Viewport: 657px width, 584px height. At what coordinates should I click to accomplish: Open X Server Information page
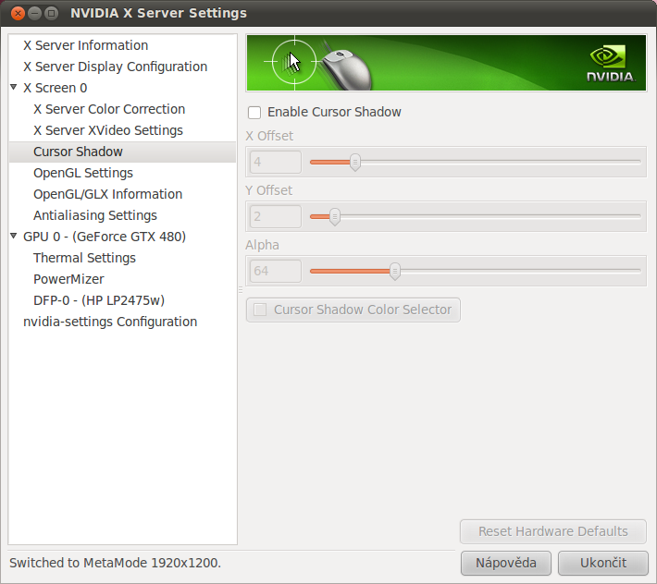coord(85,45)
